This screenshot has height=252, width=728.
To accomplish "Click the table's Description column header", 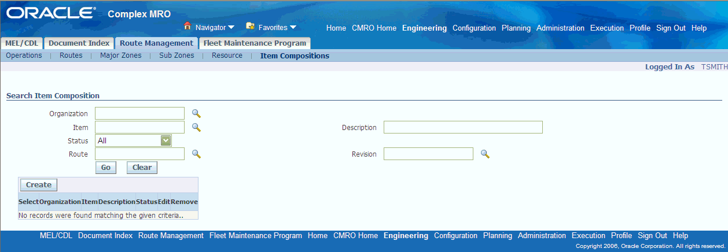I will [x=117, y=202].
